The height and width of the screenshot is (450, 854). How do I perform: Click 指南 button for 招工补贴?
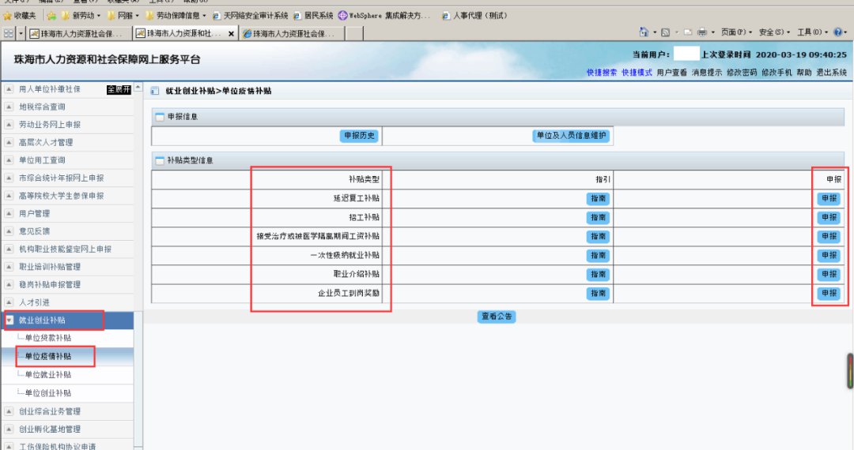point(597,217)
